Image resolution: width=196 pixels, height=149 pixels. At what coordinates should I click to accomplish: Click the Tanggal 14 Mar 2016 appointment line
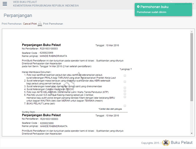[x=57, y=66]
